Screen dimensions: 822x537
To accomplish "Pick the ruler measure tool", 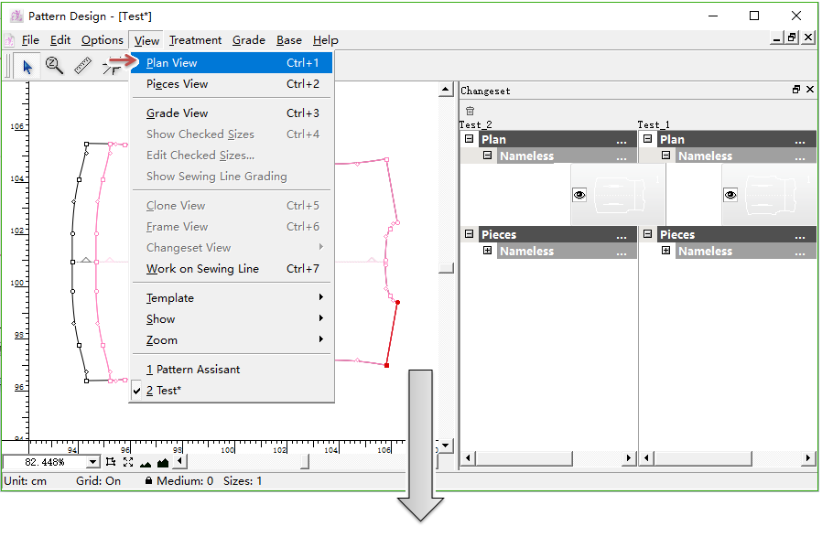I will click(x=82, y=66).
